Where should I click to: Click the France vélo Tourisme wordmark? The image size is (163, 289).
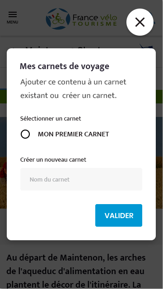click(x=94, y=20)
